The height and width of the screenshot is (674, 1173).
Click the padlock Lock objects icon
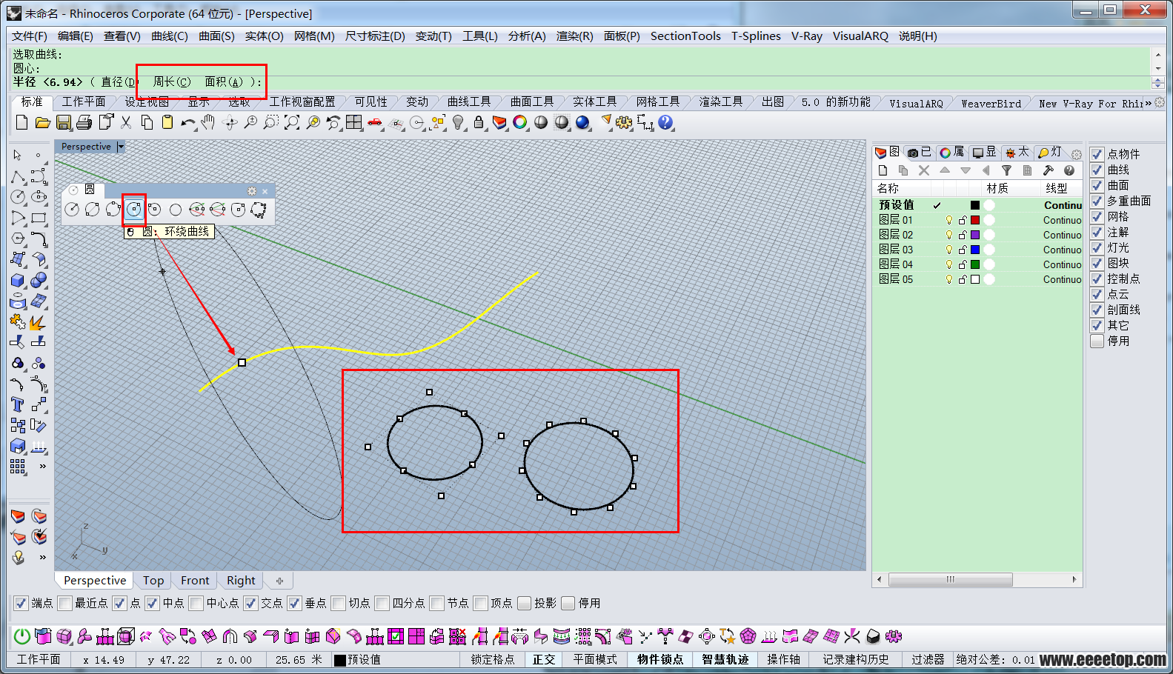(x=479, y=122)
